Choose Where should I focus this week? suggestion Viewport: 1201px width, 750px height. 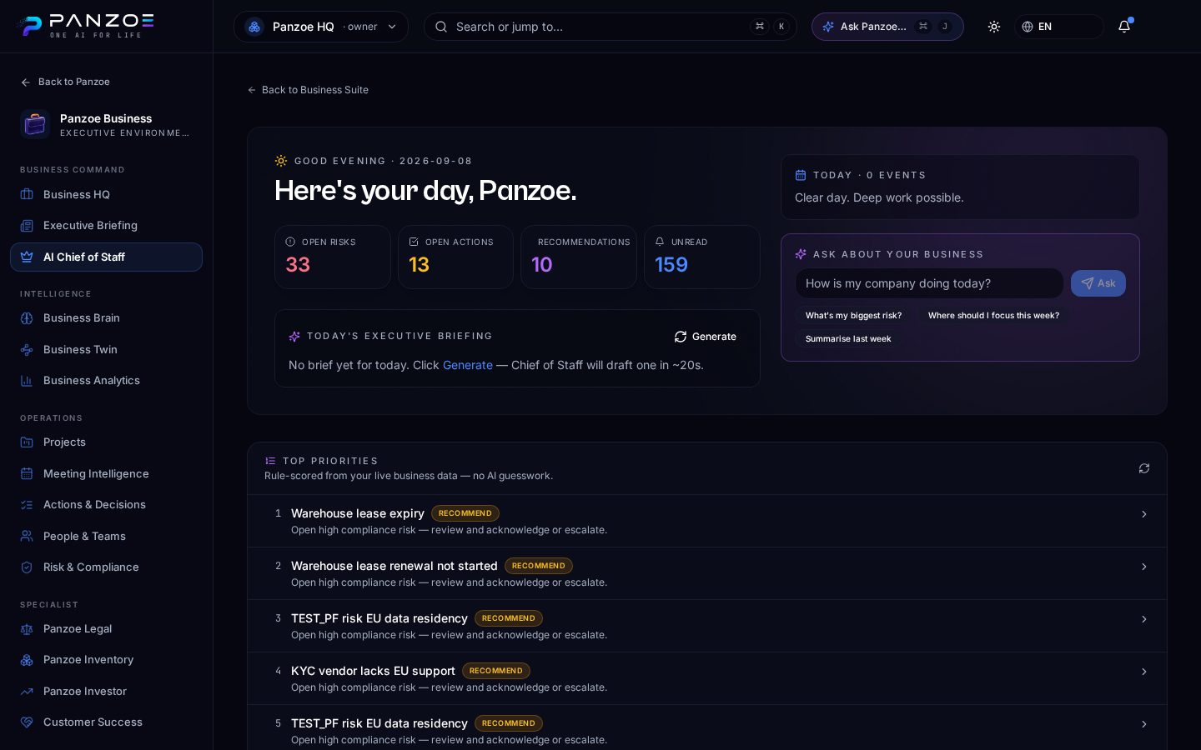[993, 316]
